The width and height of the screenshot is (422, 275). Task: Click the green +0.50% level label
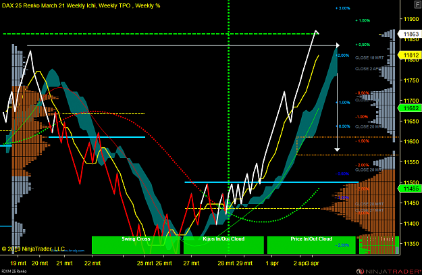pyautogui.click(x=363, y=45)
